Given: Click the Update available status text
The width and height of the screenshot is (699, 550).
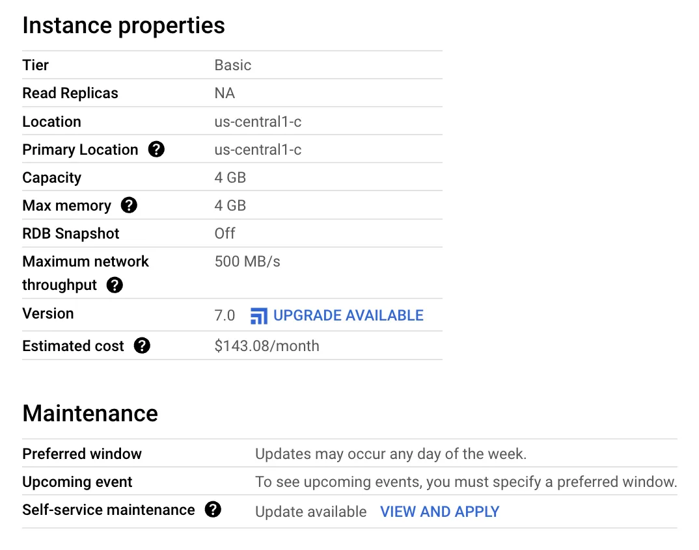Looking at the screenshot, I should 310,512.
